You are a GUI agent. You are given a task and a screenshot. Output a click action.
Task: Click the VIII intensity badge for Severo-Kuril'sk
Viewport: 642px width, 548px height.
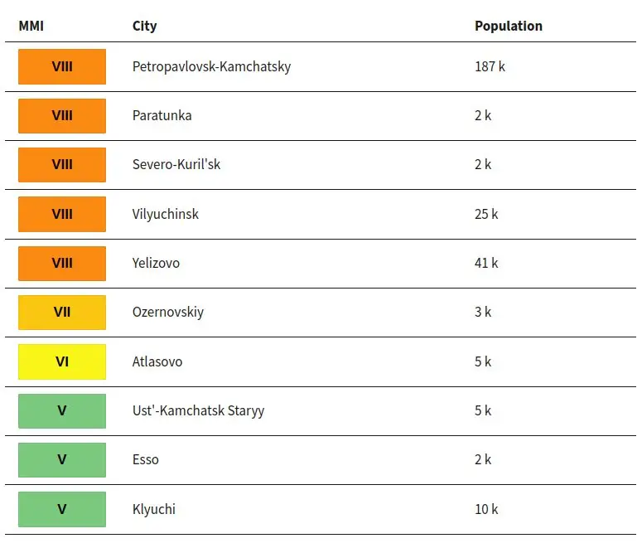[x=62, y=165]
